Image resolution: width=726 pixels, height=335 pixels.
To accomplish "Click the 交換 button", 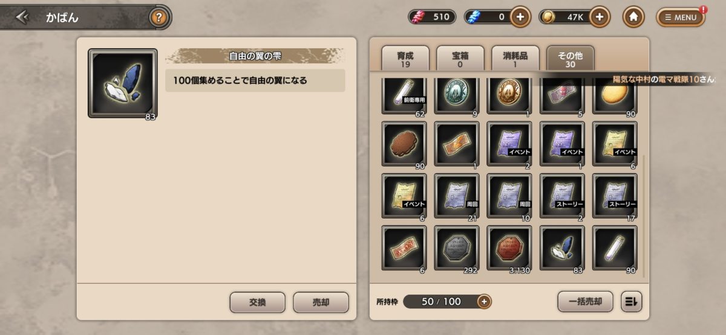I will pos(258,302).
